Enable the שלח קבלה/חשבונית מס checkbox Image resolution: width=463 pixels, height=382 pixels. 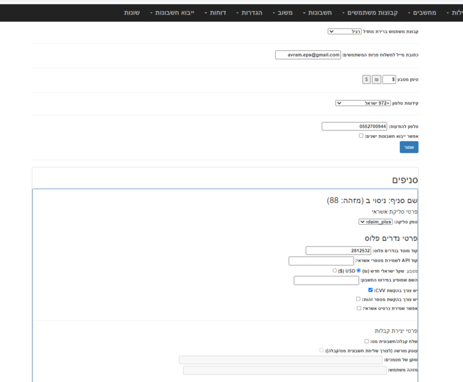366,341
